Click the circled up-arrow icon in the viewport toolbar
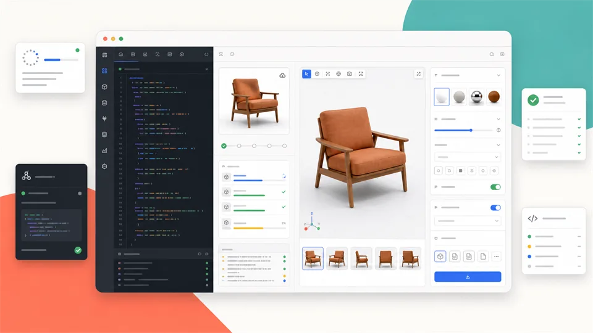The height and width of the screenshot is (333, 593). pyautogui.click(x=317, y=74)
